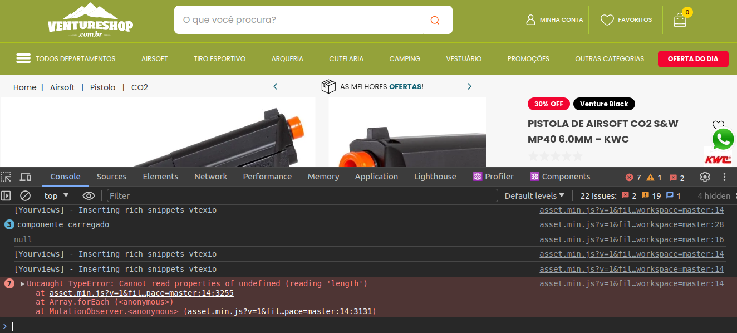Click the warning count indicator
Image resolution: width=737 pixels, height=333 pixels.
[x=654, y=177]
